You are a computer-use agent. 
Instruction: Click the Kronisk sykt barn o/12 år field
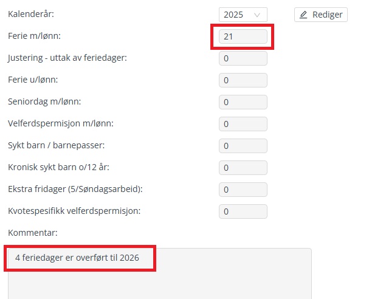pos(243,168)
